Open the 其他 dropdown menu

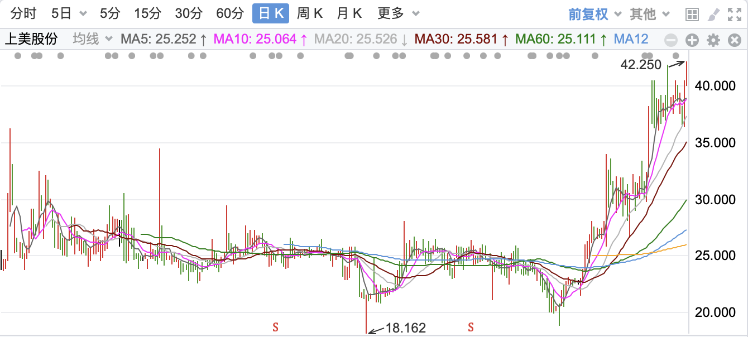pos(650,14)
